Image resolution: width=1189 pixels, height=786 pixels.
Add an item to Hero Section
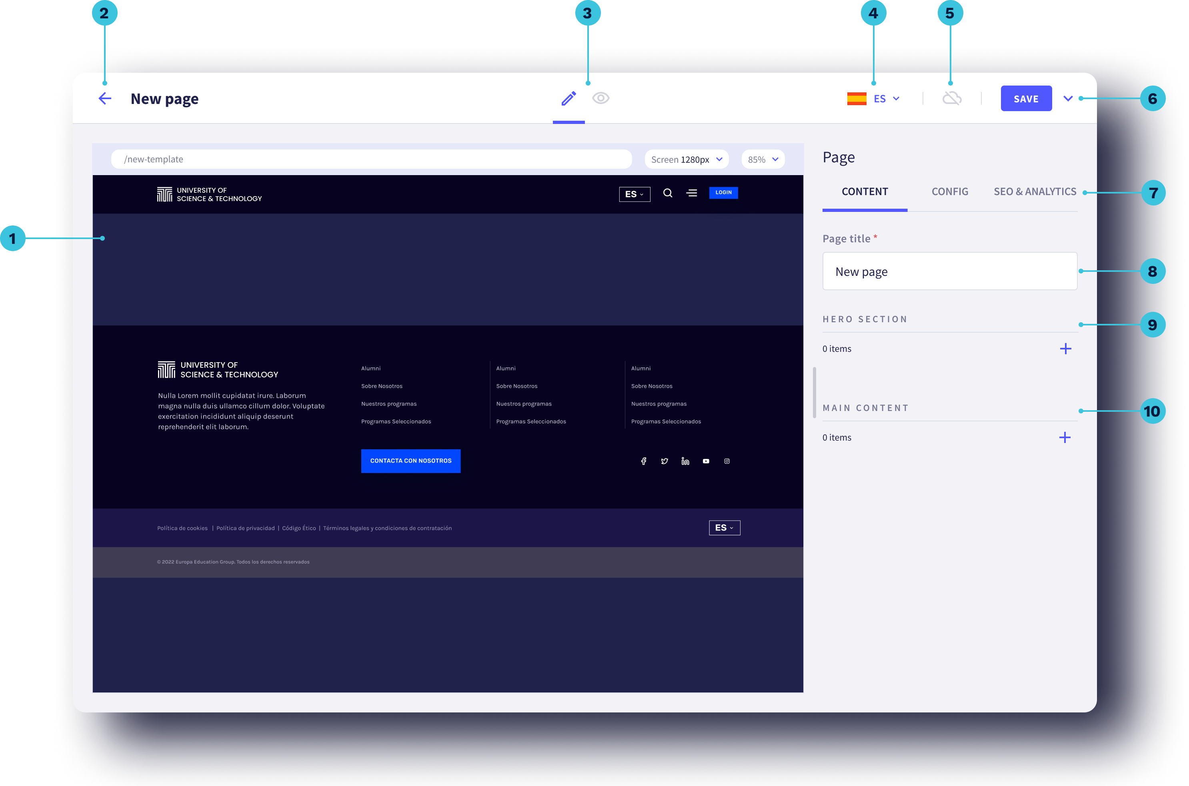[x=1066, y=349]
